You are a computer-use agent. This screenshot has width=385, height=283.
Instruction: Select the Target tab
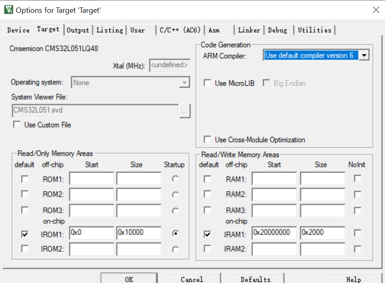click(48, 29)
